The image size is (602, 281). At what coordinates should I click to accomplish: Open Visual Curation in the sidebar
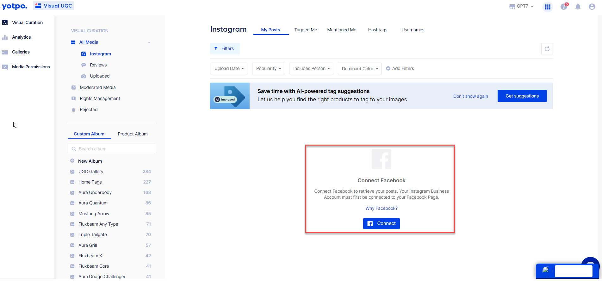point(27,22)
